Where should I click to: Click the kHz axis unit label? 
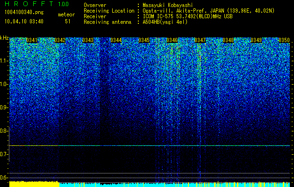click(x=4, y=38)
